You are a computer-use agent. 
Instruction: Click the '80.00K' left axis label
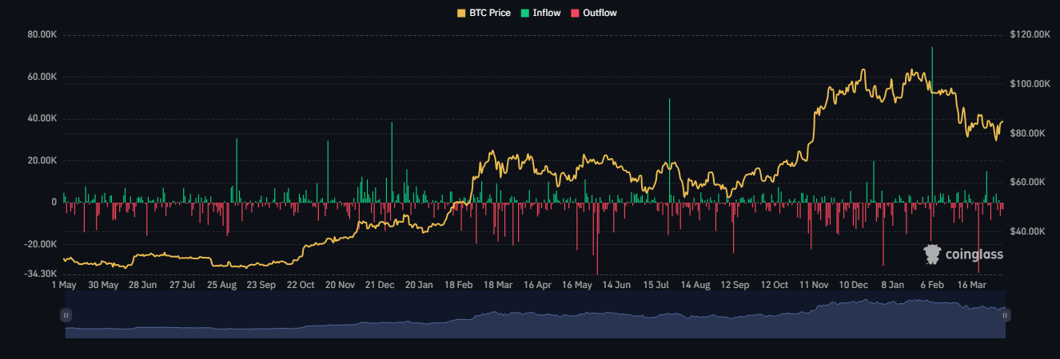tap(42, 35)
